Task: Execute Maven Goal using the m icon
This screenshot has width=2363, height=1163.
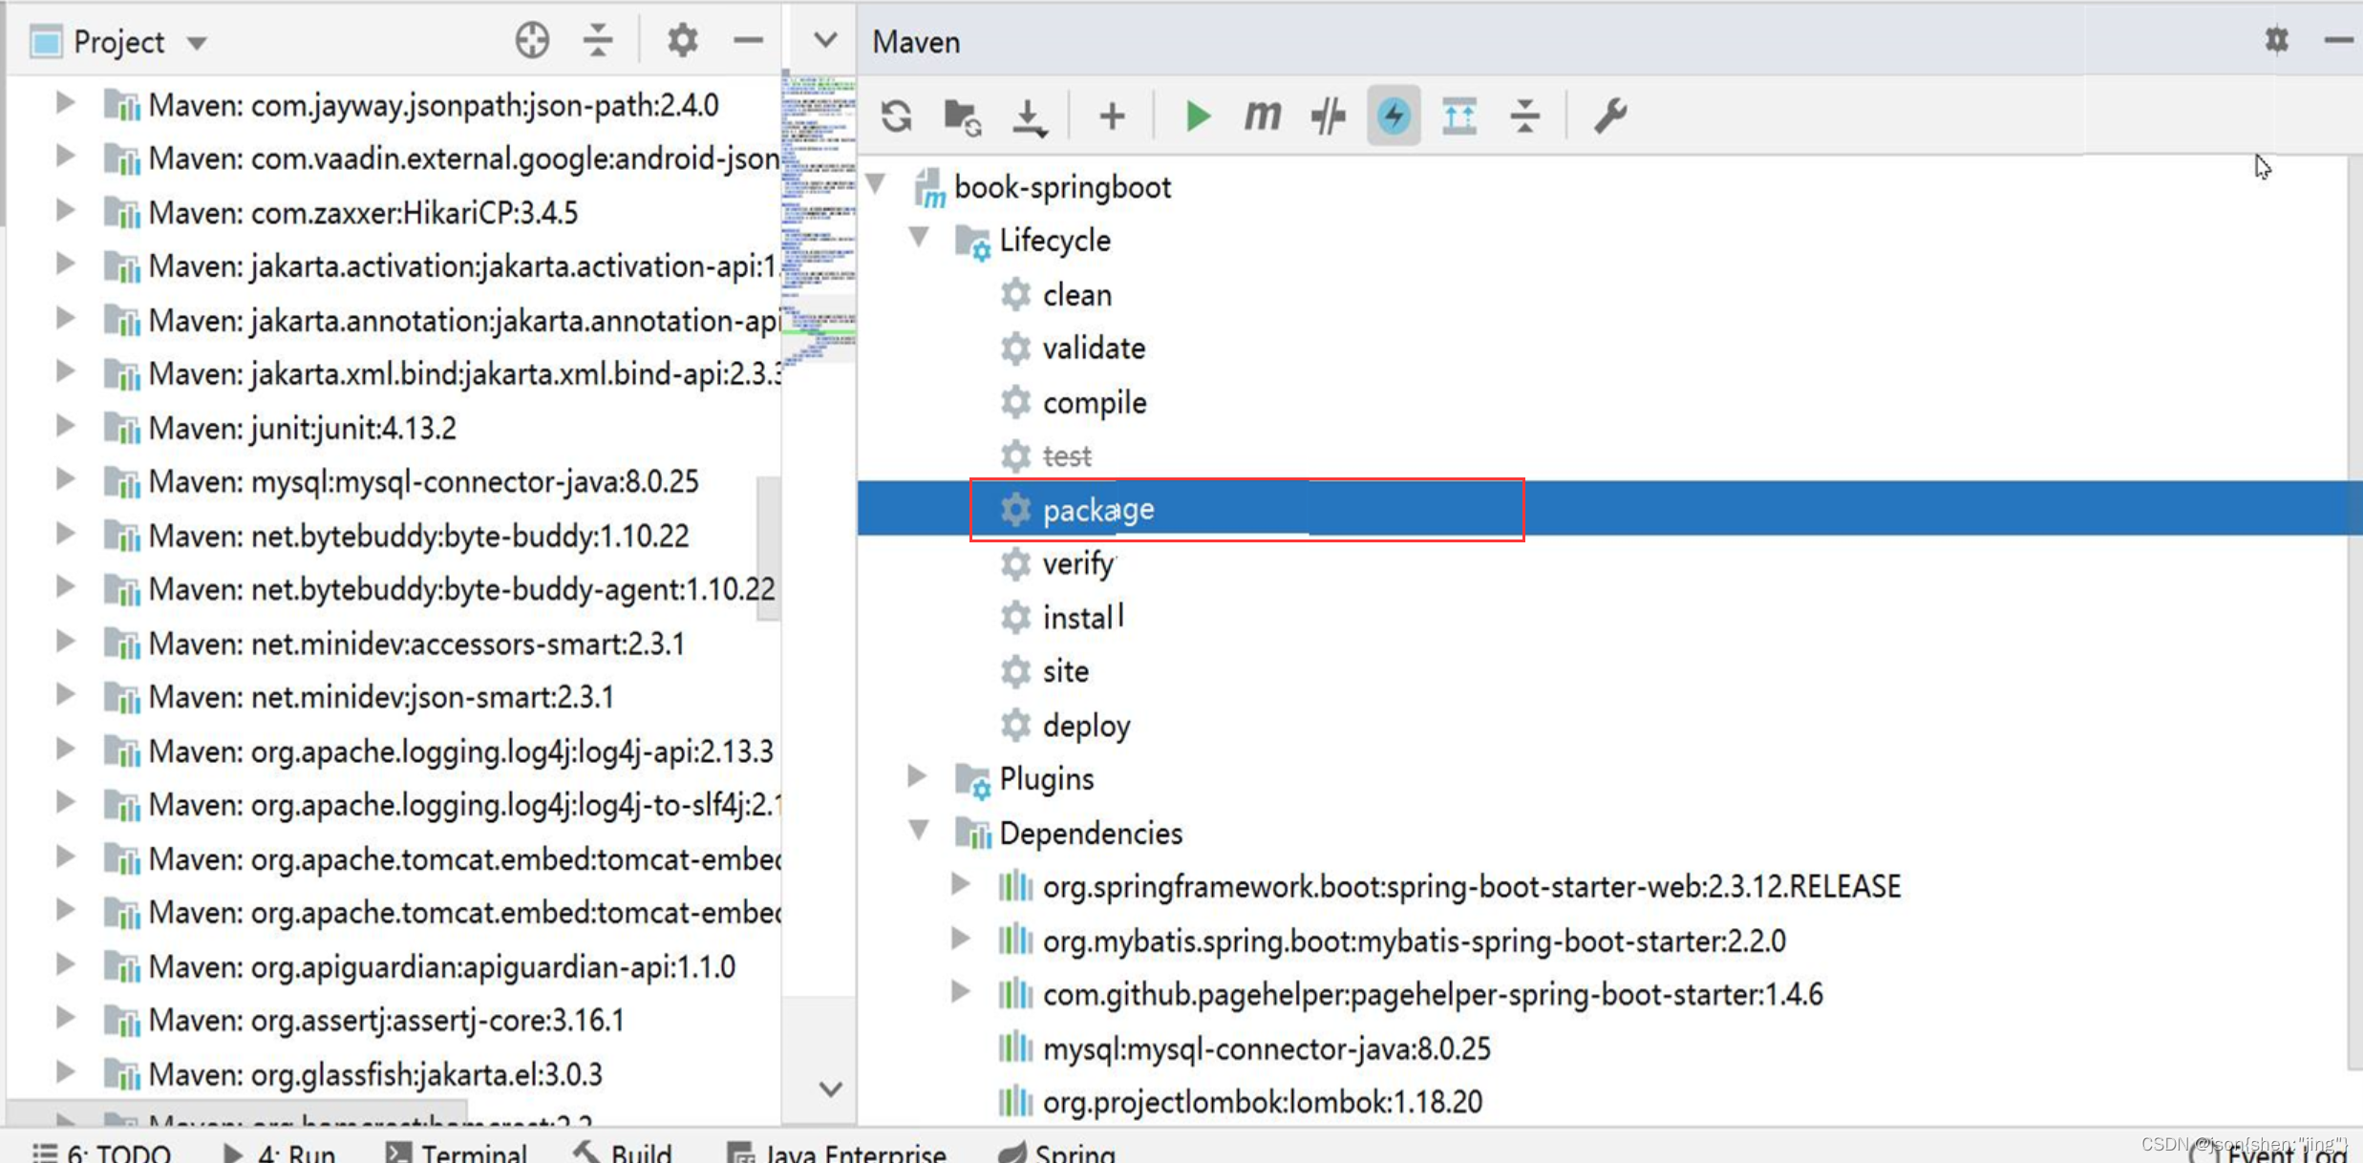Action: click(1261, 116)
